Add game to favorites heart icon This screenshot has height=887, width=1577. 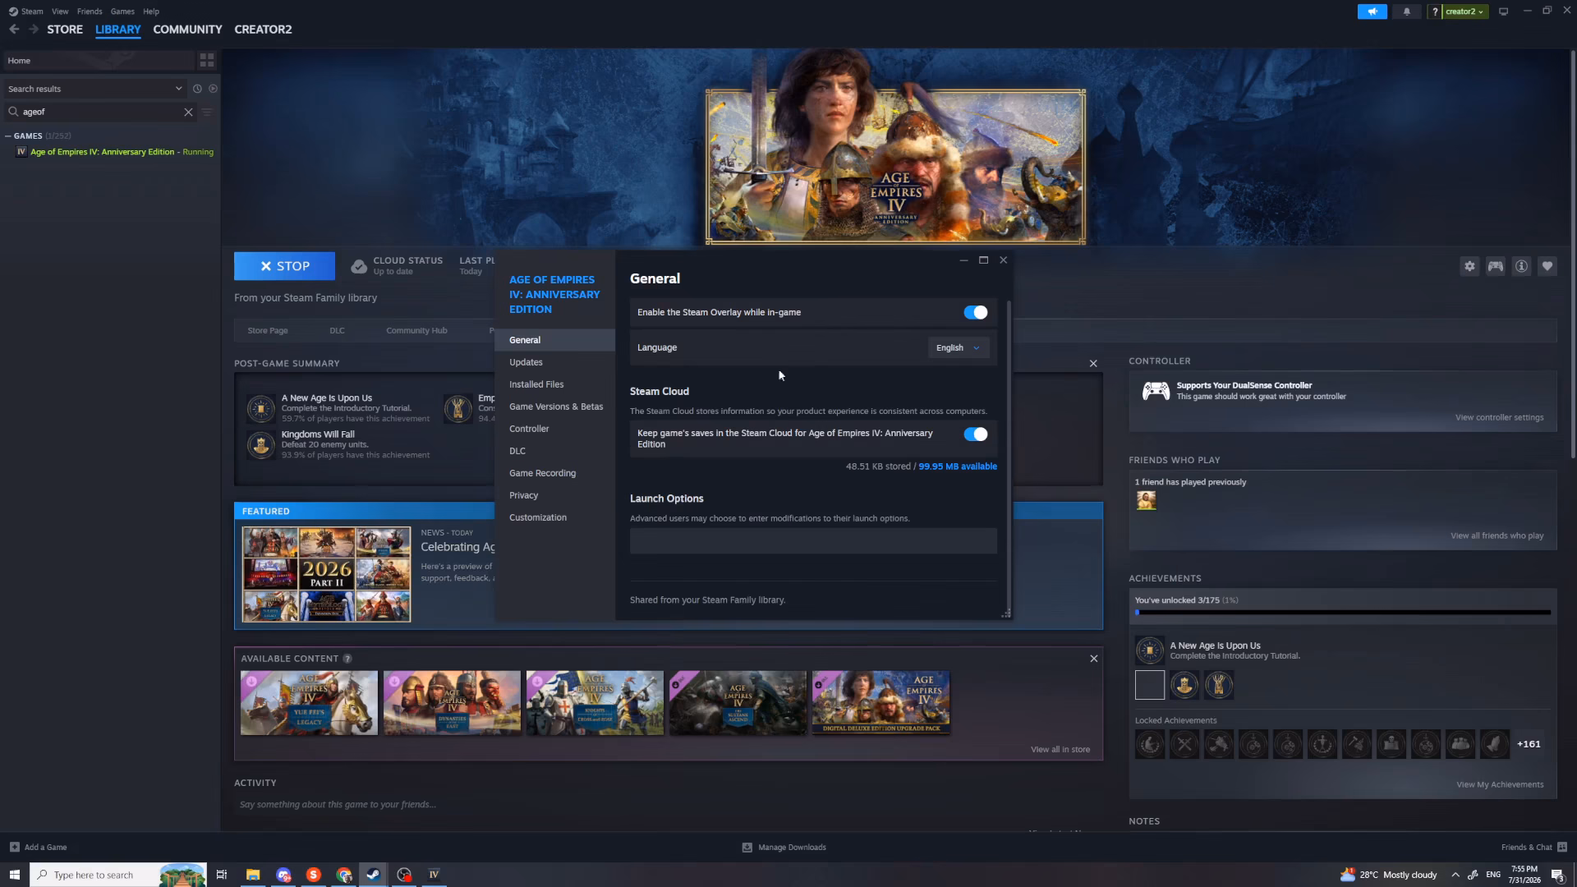tap(1547, 266)
